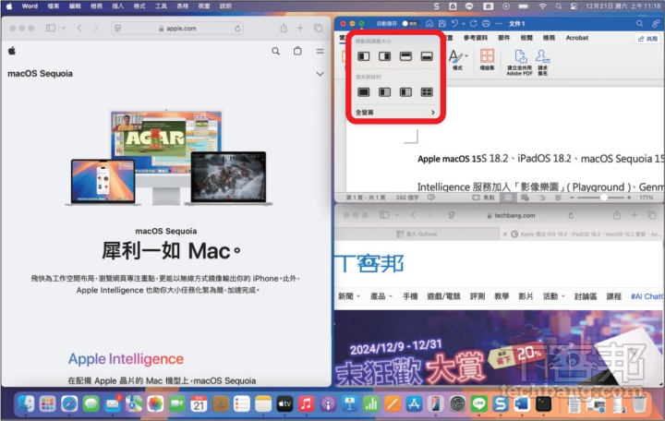Open the more options ellipsis in Word's title bar

[x=499, y=24]
